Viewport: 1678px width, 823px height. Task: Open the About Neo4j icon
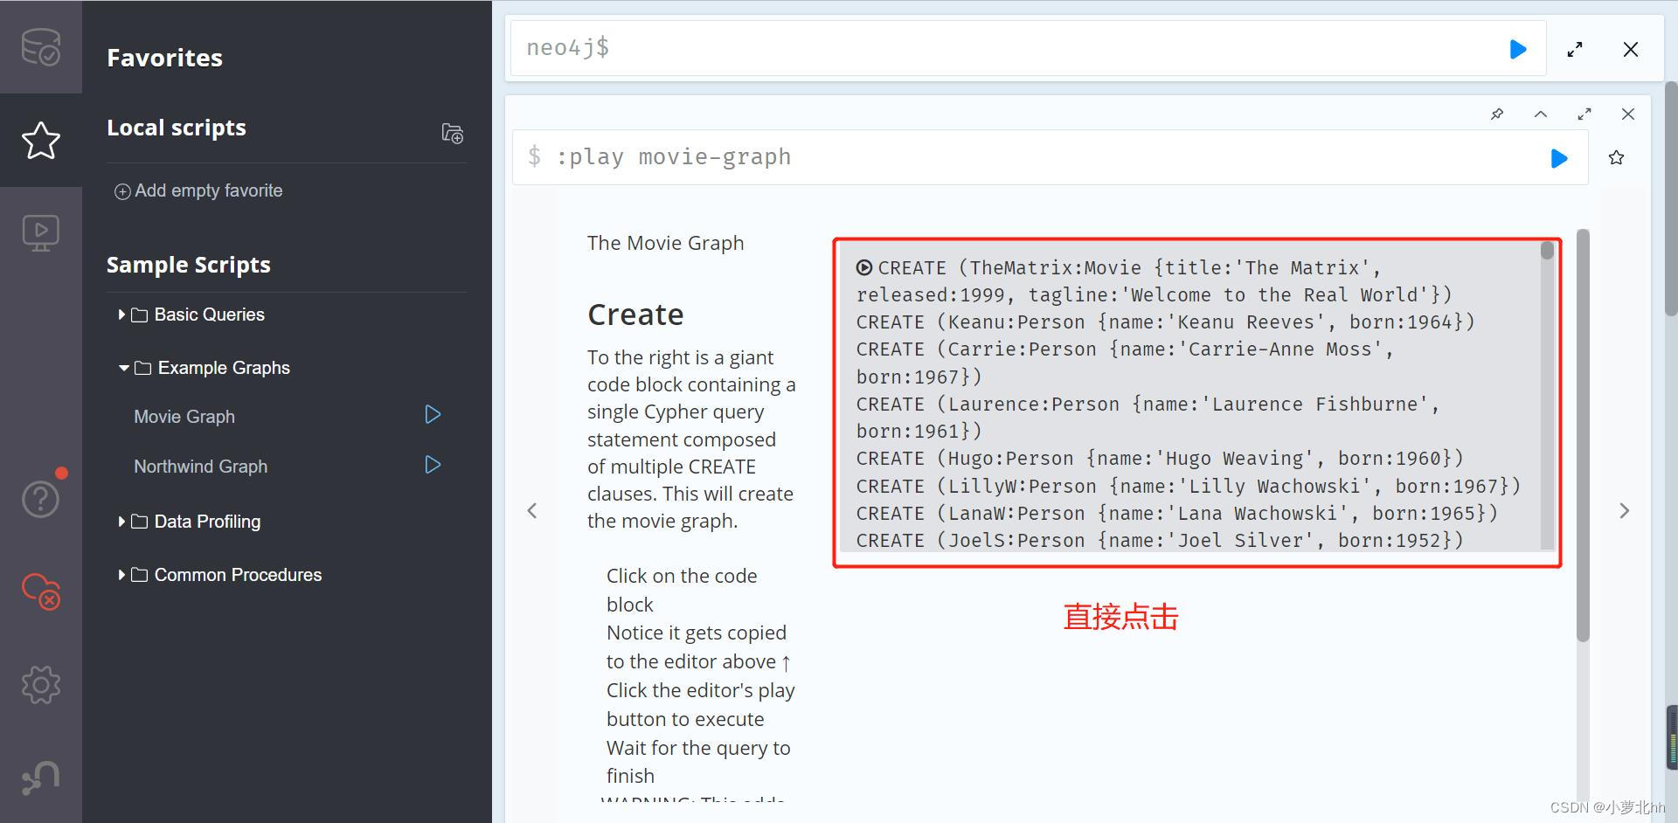click(x=40, y=778)
